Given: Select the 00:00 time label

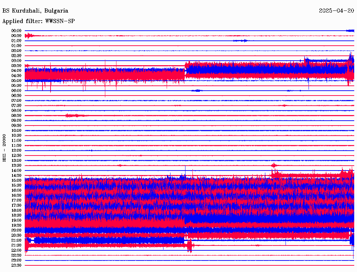Looking at the screenshot, I should [16, 31].
